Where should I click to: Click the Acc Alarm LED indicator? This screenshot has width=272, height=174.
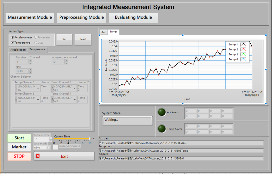pyautogui.click(x=162, y=112)
